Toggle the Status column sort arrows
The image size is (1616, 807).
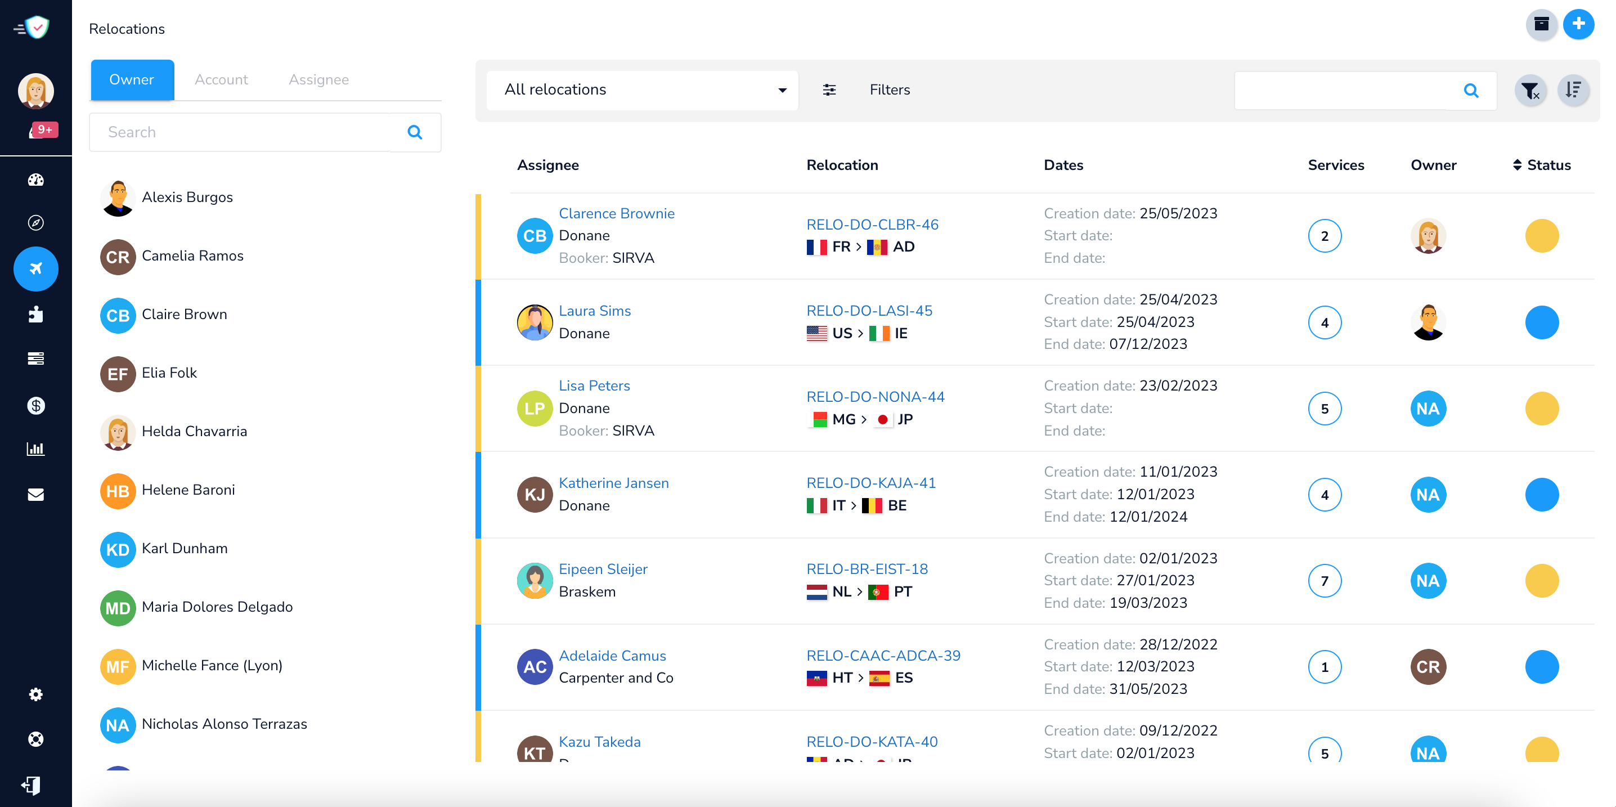point(1518,164)
